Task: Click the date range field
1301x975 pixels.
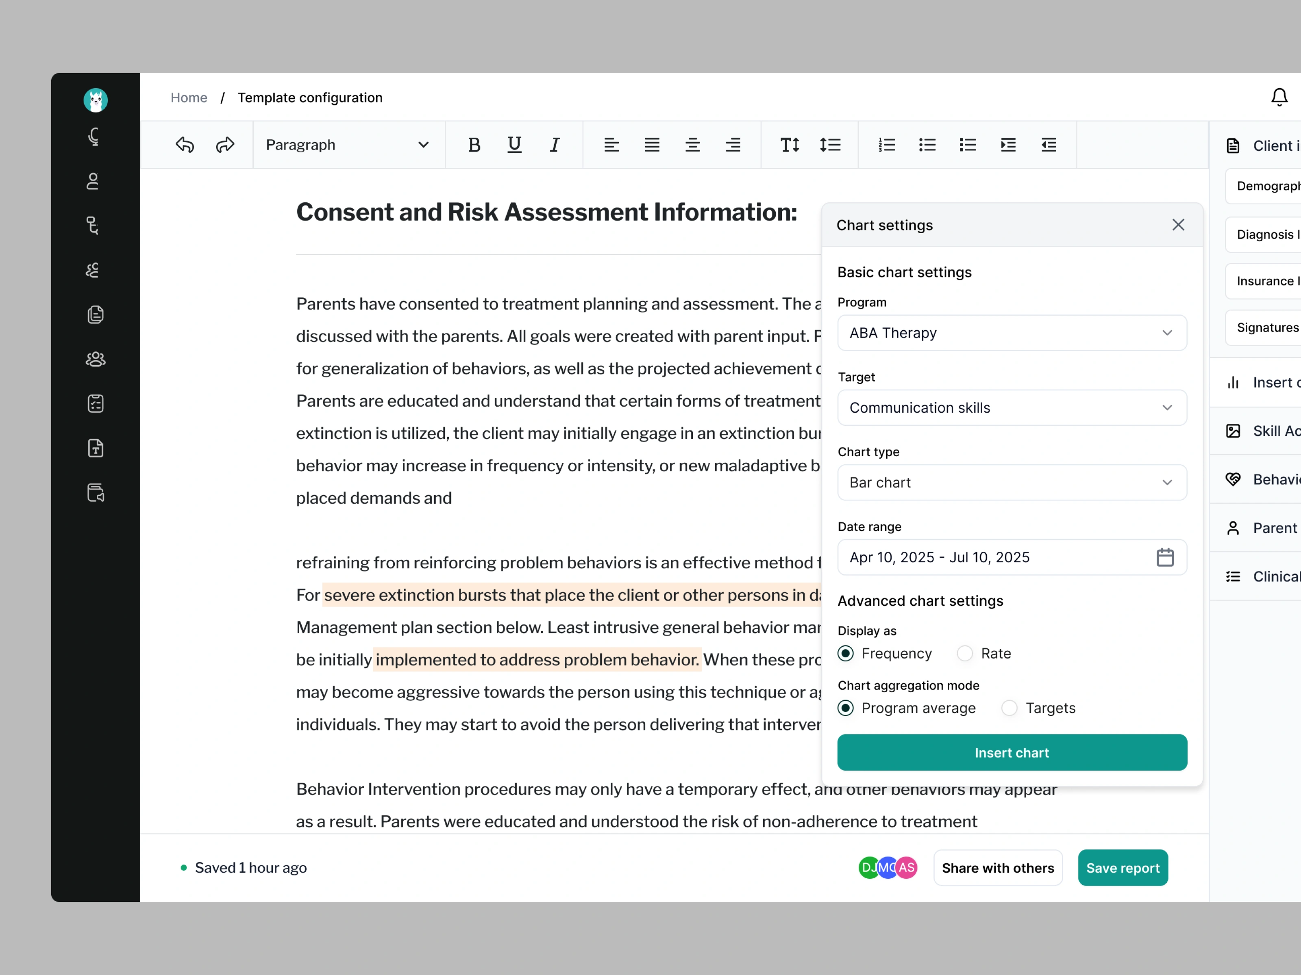Action: [1012, 557]
